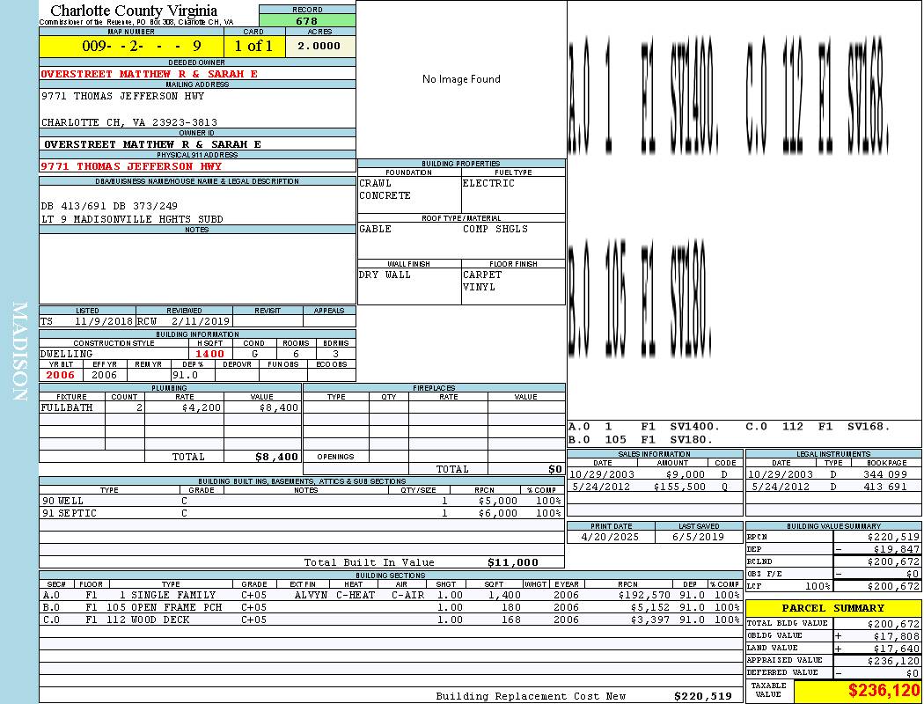Click deeded owner OVERSTREET MATTHEW R & SARAH E in red
The height and width of the screenshot is (704, 924).
click(149, 74)
